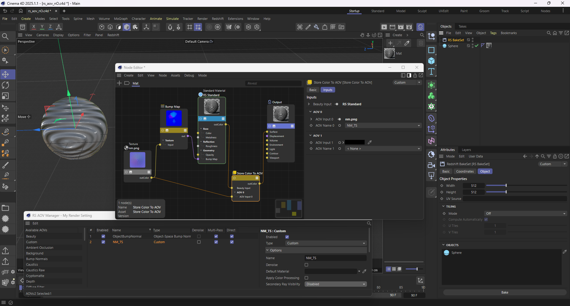Switch to the Takes tab

point(462,26)
